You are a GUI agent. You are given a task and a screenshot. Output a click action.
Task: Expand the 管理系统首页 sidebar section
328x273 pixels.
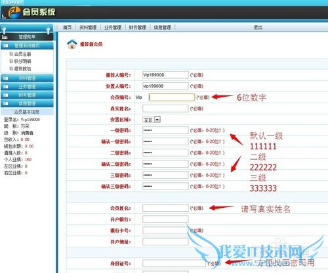pyautogui.click(x=27, y=45)
